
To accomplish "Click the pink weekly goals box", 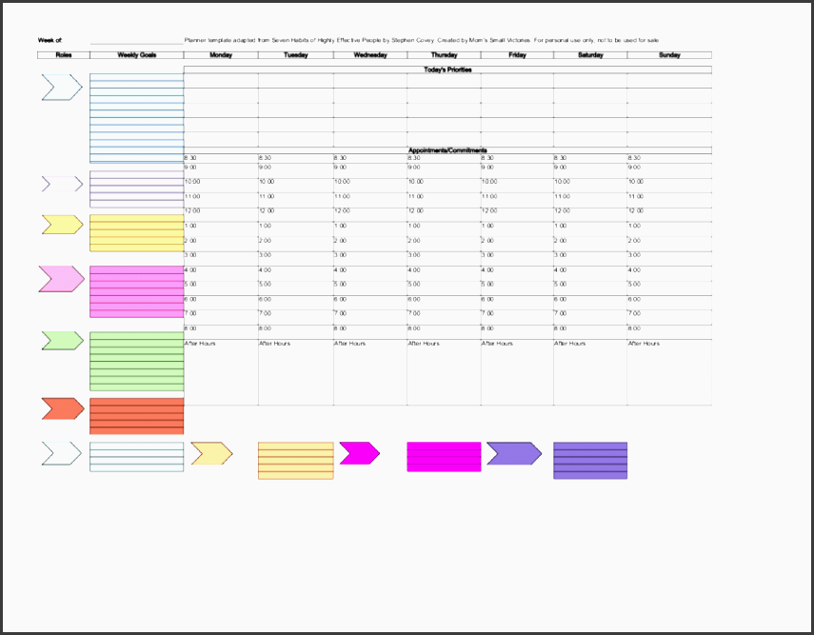I will (136, 291).
